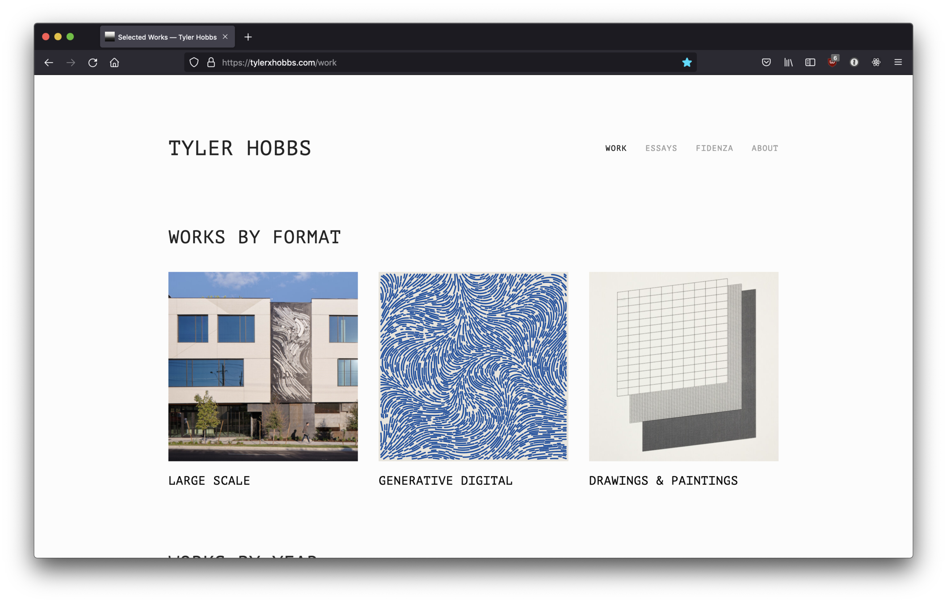The image size is (947, 603).
Task: Open the Firefox hamburger menu
Action: pyautogui.click(x=898, y=63)
